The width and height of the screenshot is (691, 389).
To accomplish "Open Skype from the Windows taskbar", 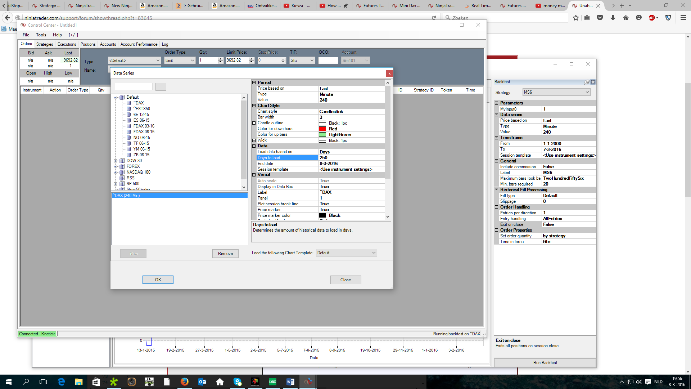I will (x=237, y=382).
